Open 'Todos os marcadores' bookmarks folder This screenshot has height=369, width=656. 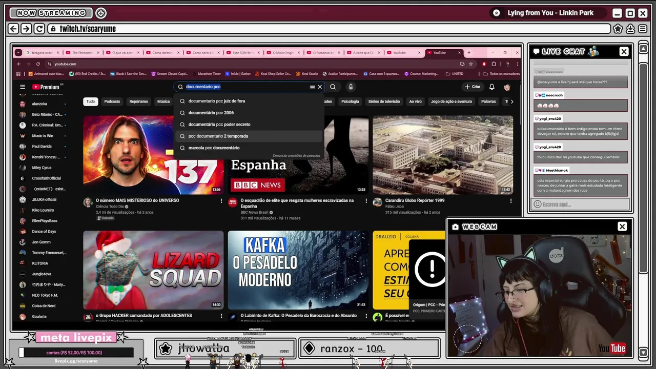[x=502, y=74]
